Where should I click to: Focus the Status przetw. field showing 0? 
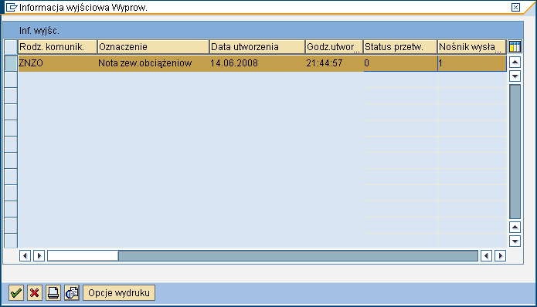coord(400,63)
